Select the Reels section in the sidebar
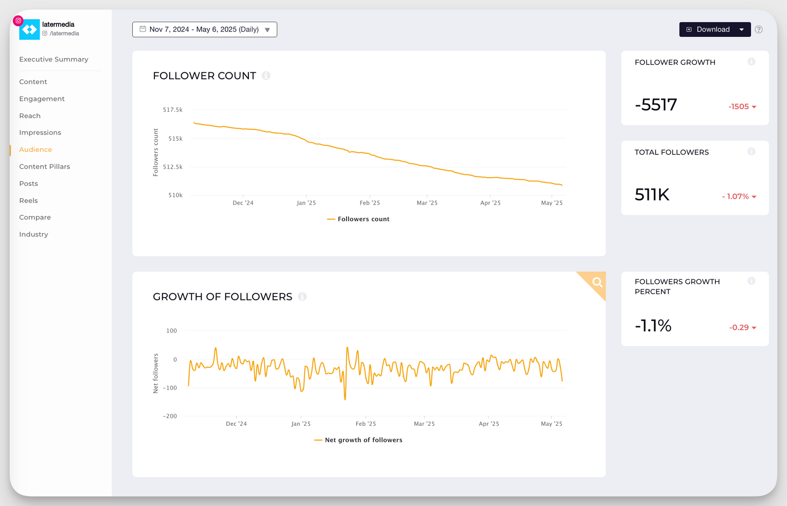This screenshot has height=506, width=787. 28,200
